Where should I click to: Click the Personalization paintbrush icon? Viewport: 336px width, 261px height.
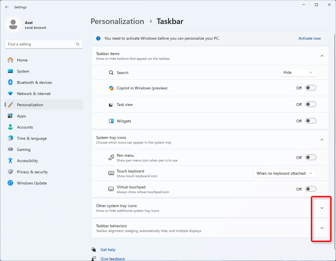point(10,105)
